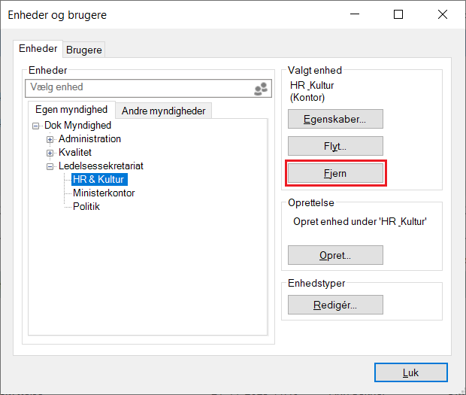Click the Vælg enhed search field
This screenshot has width=466, height=395.
point(139,88)
